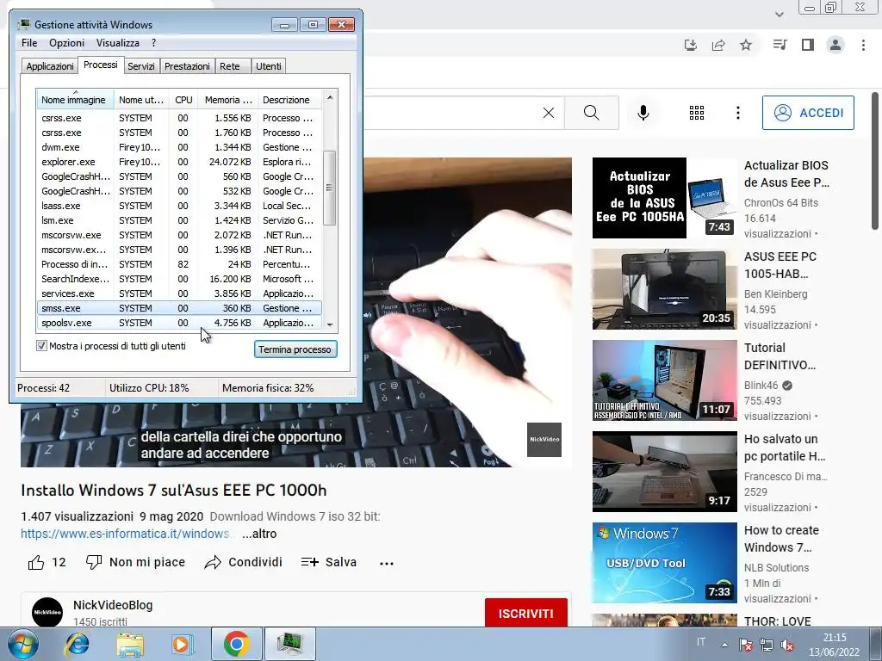Click Salva to save the video
The width and height of the screenshot is (882, 661).
(x=328, y=562)
